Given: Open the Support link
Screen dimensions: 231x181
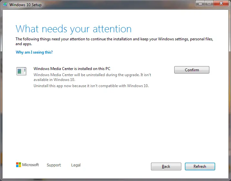Looking at the screenshot, I should pyautogui.click(x=54, y=165).
